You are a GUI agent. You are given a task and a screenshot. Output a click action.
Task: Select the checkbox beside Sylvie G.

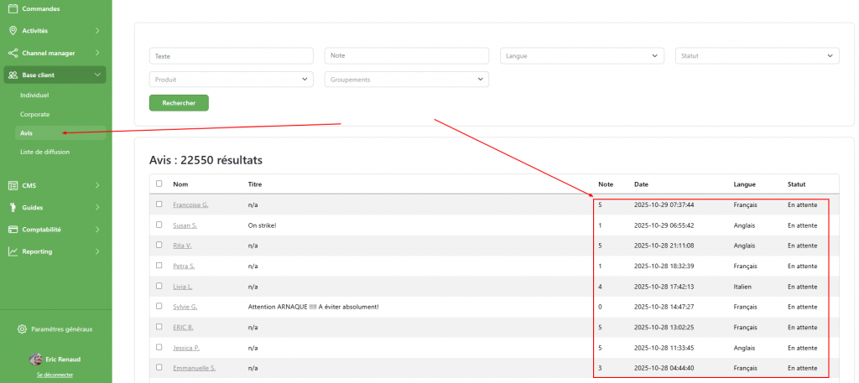point(159,307)
